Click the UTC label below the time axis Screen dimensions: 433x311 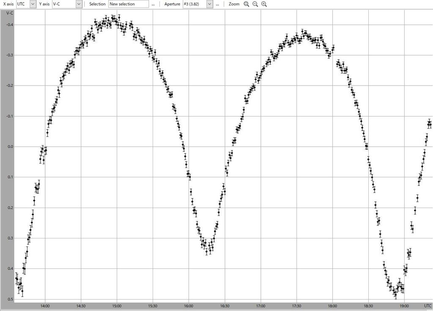coord(428,306)
